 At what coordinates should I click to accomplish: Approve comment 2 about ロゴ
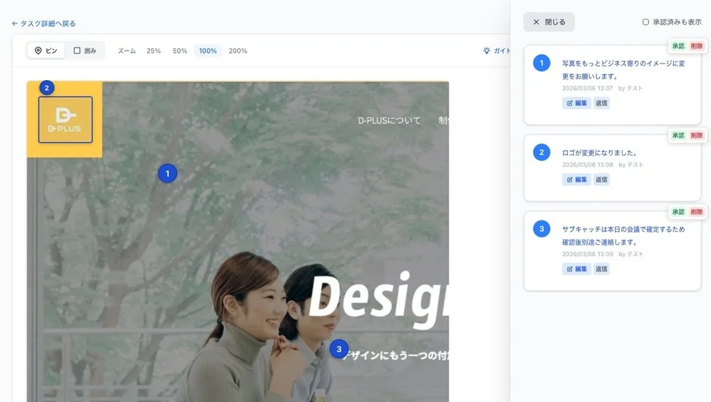click(x=678, y=135)
